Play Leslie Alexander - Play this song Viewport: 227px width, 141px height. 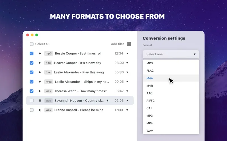(40, 72)
